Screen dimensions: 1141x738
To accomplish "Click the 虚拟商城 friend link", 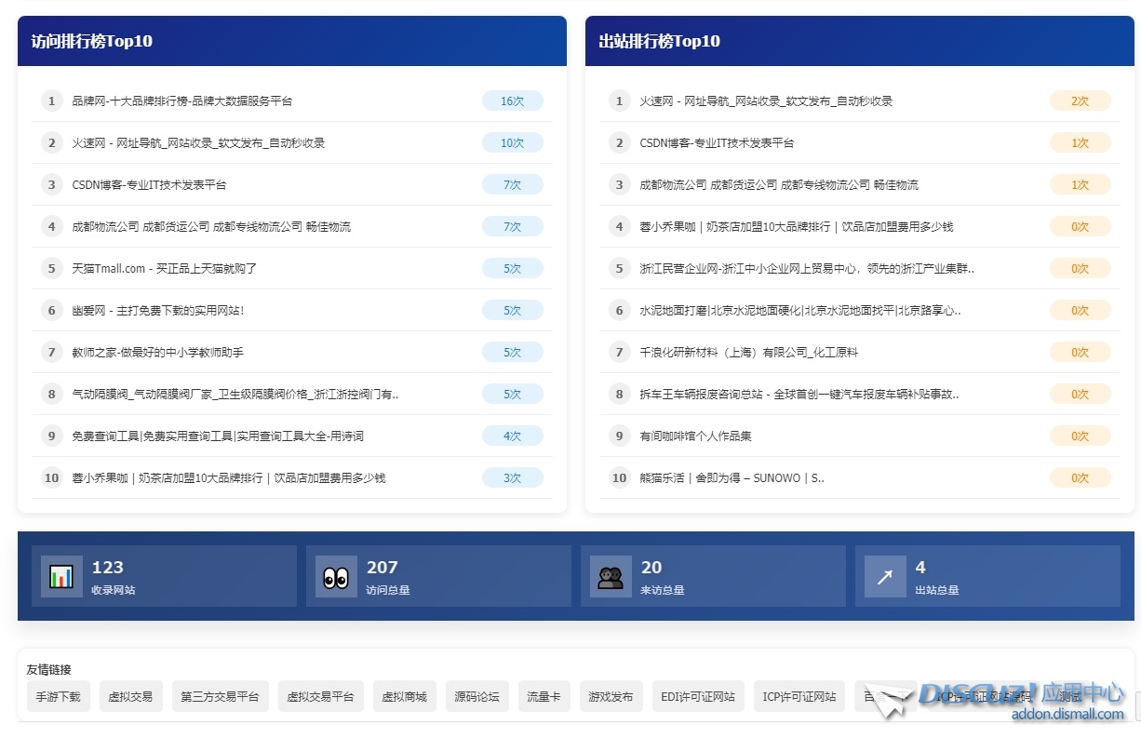I will coord(405,696).
